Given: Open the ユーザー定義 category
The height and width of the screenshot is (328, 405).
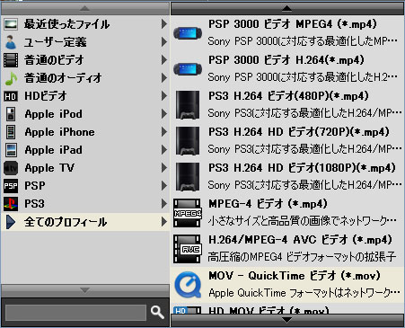Looking at the screenshot, I should 85,42.
